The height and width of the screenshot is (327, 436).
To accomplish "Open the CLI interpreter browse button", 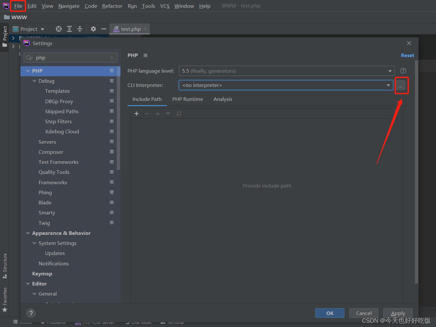I will [400, 85].
